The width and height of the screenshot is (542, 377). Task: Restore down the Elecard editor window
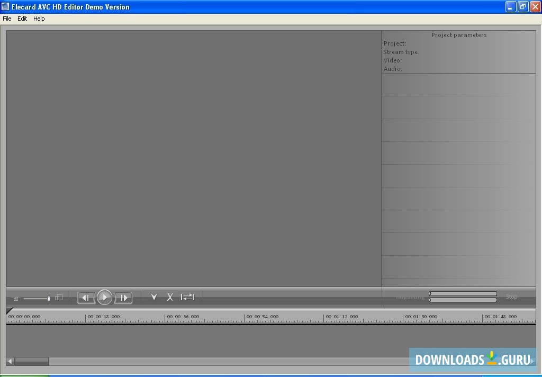click(x=523, y=6)
